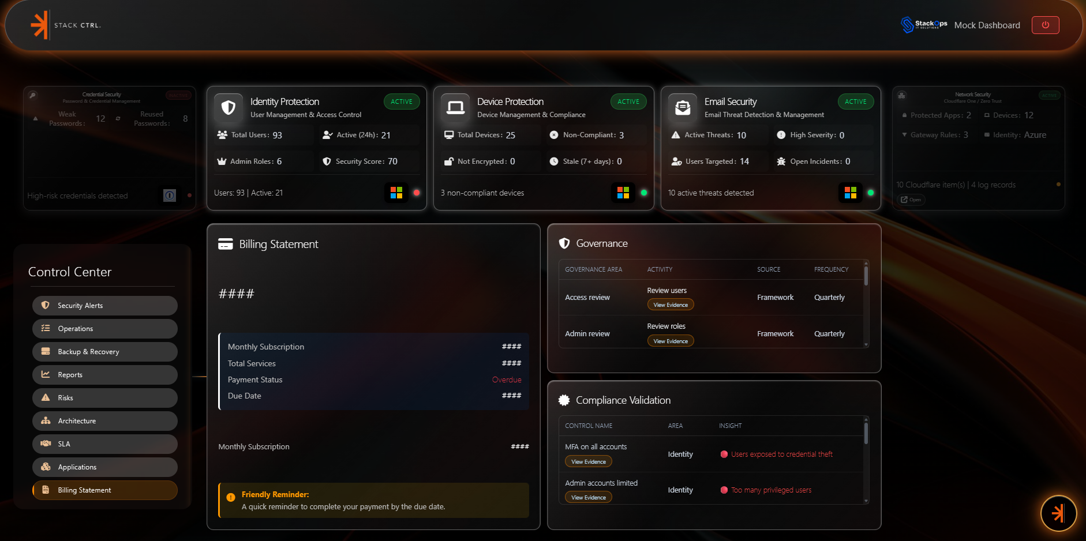
Task: View Evidence for Admin accounts limited
Action: pyautogui.click(x=589, y=497)
